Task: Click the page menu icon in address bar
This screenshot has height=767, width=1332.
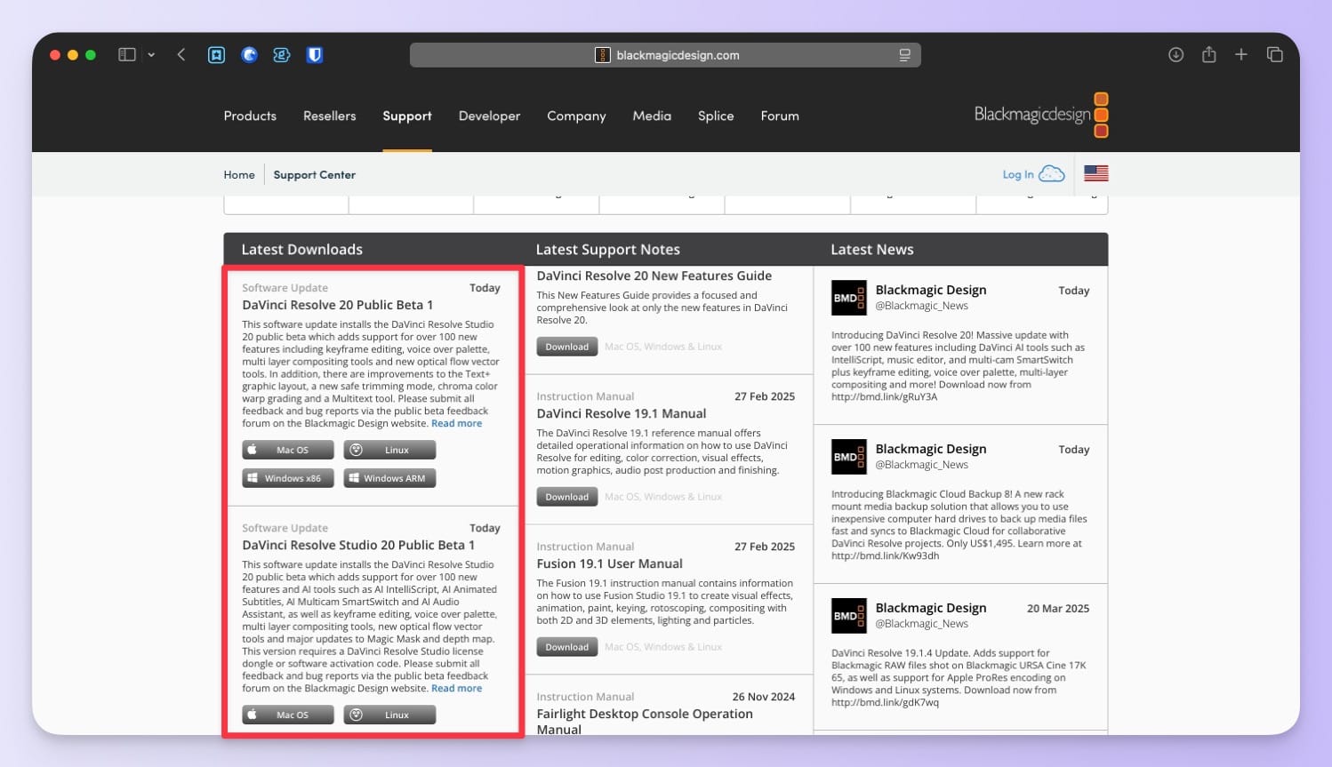Action: [904, 55]
